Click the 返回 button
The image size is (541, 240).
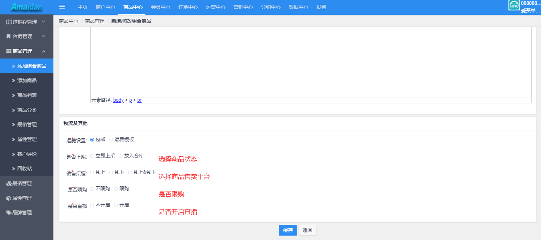click(x=307, y=230)
